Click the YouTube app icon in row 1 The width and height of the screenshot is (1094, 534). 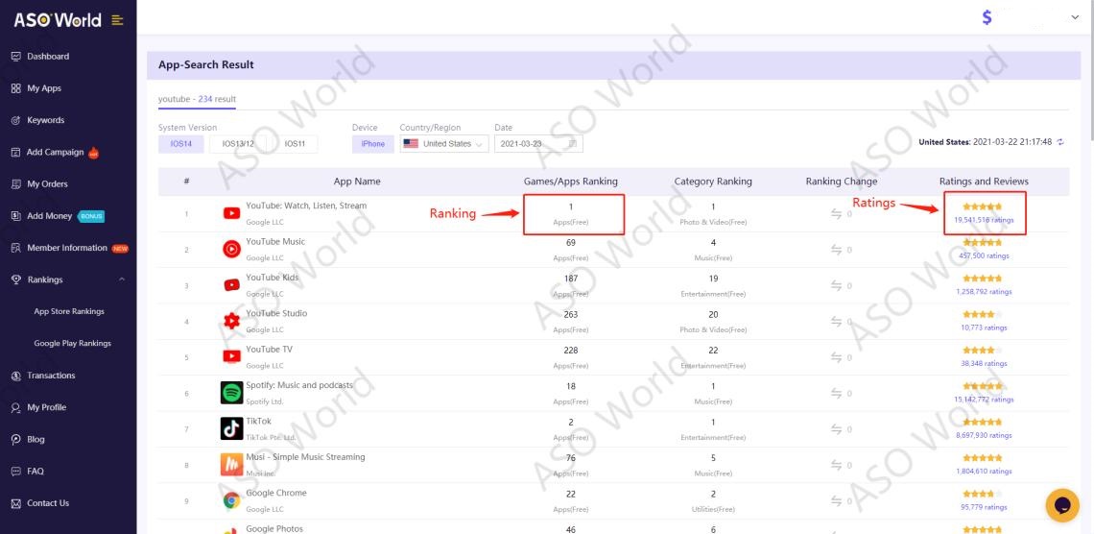point(231,213)
